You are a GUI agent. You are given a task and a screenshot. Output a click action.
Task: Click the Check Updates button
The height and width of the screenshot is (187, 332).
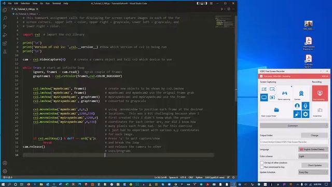point(314,165)
